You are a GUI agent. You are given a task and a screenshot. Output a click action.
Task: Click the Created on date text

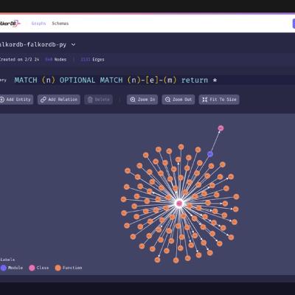[x=19, y=60]
